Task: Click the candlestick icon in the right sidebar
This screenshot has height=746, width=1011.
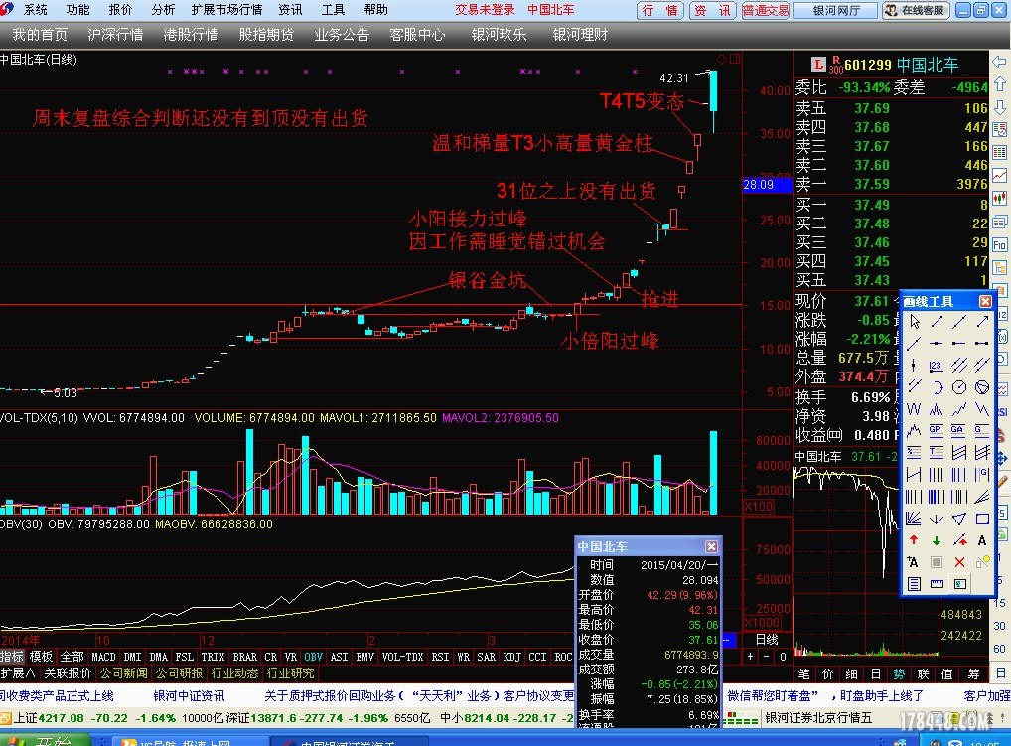Action: click(1000, 198)
